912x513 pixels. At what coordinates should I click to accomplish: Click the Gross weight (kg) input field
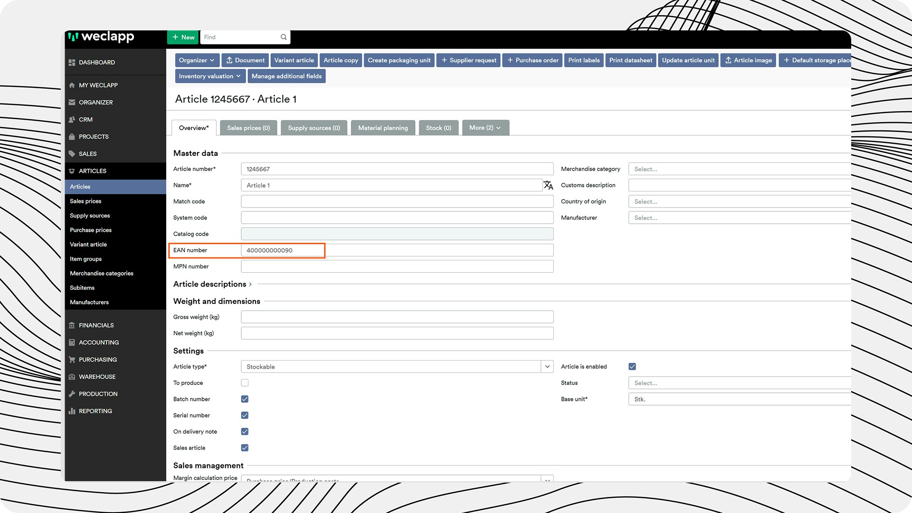[397, 317]
